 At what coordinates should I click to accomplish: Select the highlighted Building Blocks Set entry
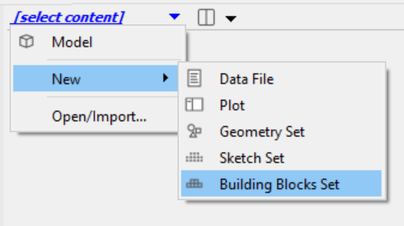(279, 184)
